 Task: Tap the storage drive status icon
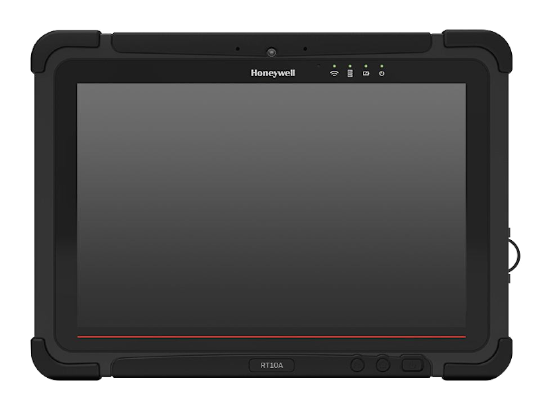click(350, 73)
